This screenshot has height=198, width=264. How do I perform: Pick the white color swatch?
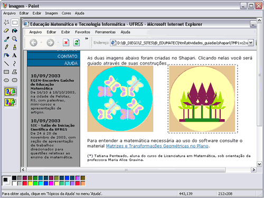click(14, 183)
